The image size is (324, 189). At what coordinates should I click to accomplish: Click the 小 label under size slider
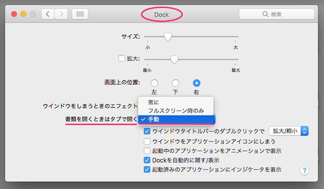point(147,48)
